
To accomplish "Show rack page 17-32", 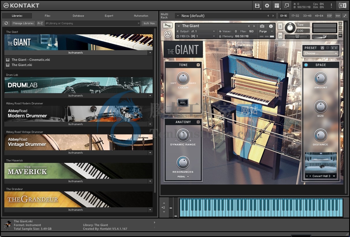I will [295, 16].
